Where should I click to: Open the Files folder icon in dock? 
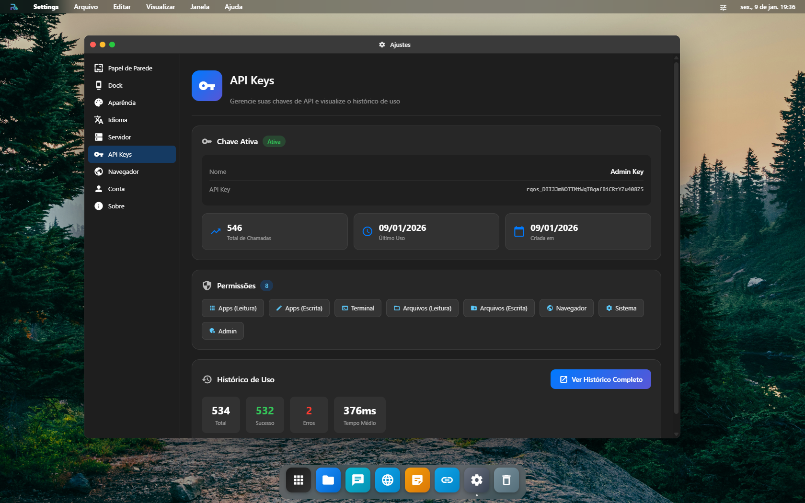(328, 480)
